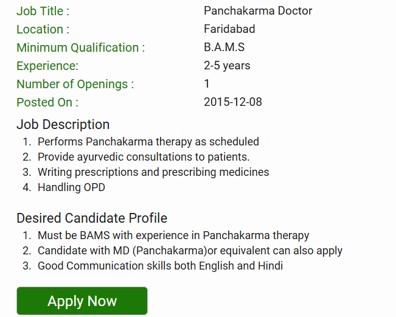Image resolution: width=396 pixels, height=317 pixels.
Task: Click the posted date 2015-12-08
Action: point(233,102)
